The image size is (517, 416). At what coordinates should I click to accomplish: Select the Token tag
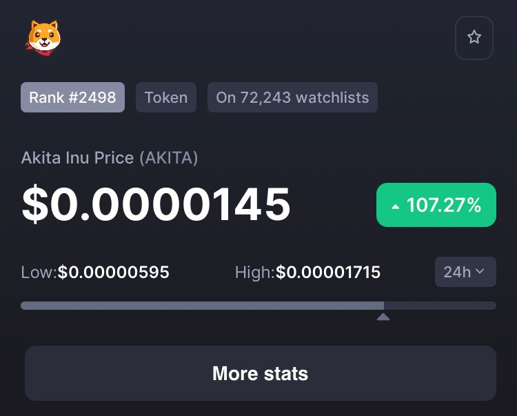166,97
